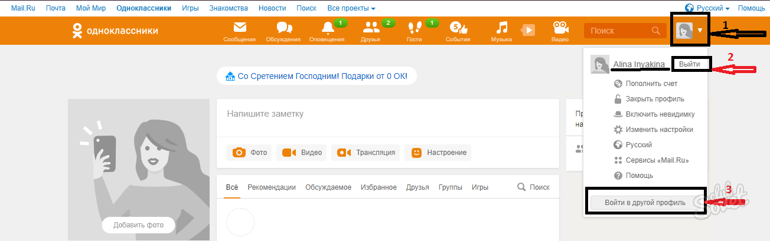Click the Поиск search field in header
This screenshot has width=770, height=241.
point(624,31)
